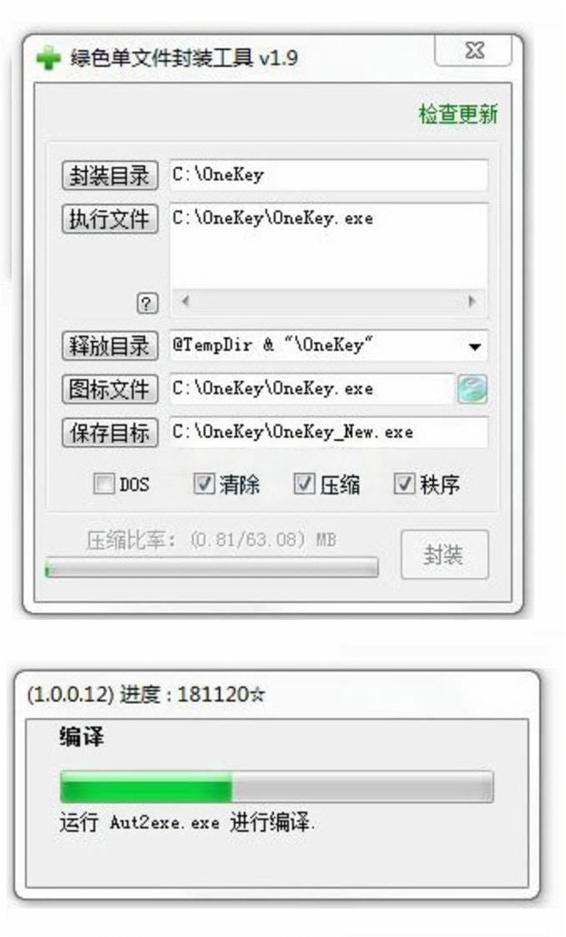Close the 封装工具 window
The height and width of the screenshot is (937, 566).
click(x=473, y=50)
